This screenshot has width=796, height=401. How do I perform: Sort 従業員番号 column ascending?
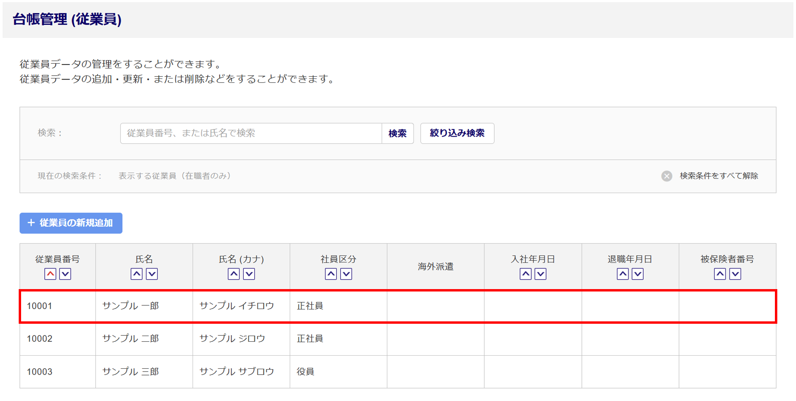50,274
